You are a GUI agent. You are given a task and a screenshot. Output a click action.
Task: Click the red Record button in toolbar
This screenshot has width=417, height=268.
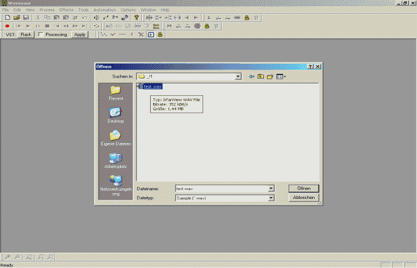pos(7,26)
